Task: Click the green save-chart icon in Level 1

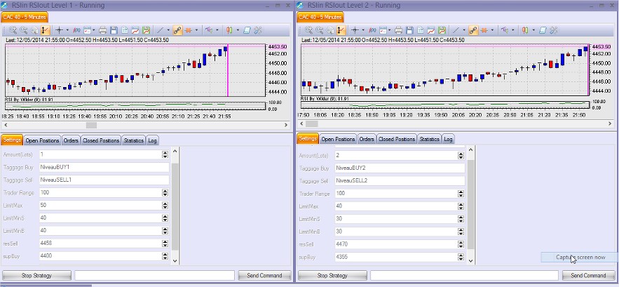Action: [146, 30]
